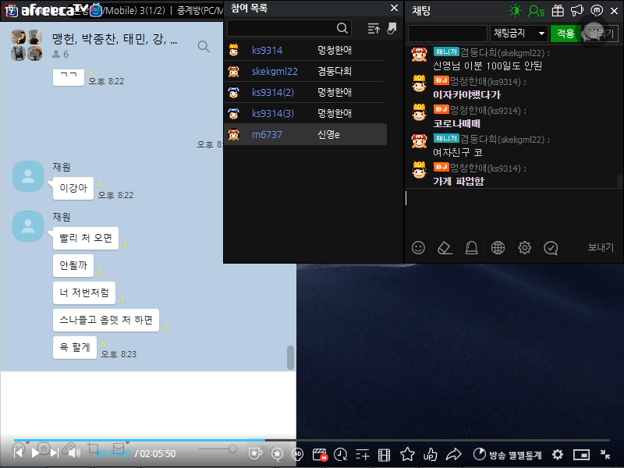Open the emoticon picker in chat
This screenshot has width=624, height=468.
click(419, 248)
